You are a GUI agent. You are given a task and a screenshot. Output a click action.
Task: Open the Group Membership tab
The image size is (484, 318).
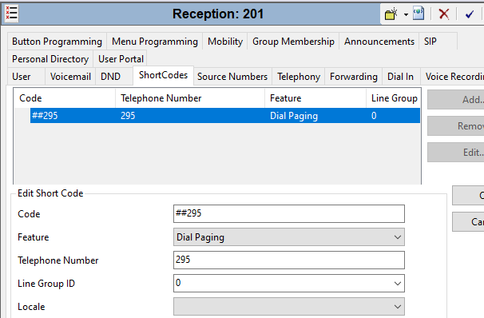click(293, 42)
